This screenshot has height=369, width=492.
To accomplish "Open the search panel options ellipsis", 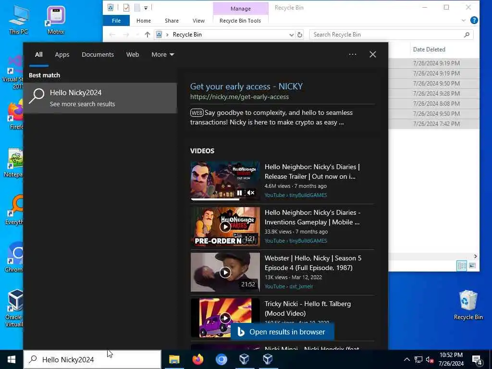I will [352, 55].
